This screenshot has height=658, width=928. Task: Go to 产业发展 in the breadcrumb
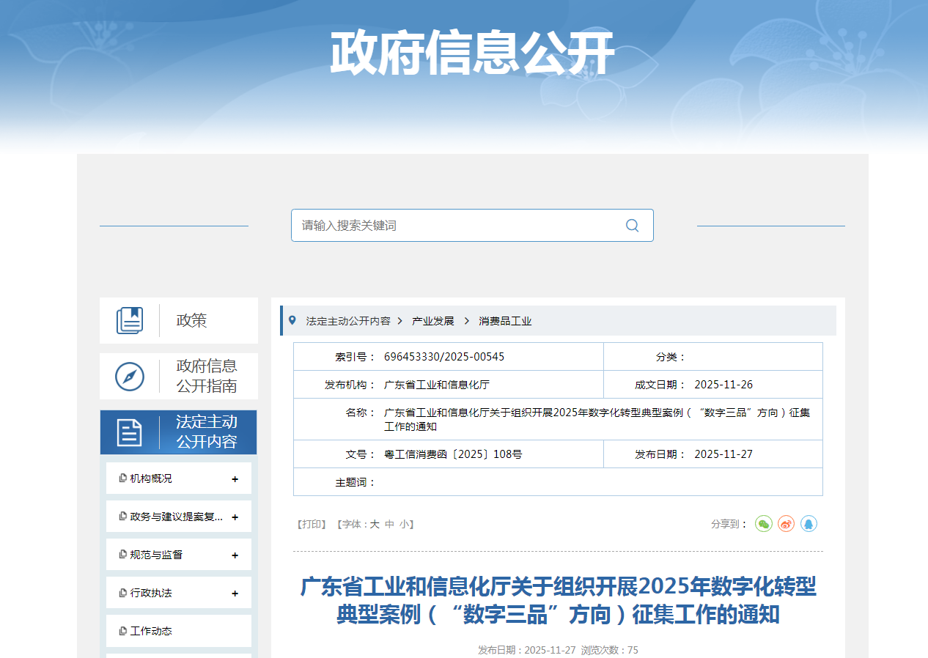432,321
